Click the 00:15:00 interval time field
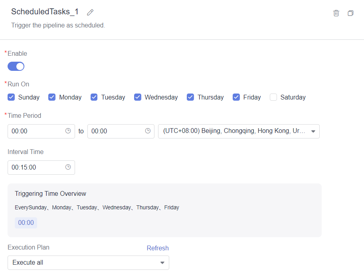 click(x=41, y=167)
